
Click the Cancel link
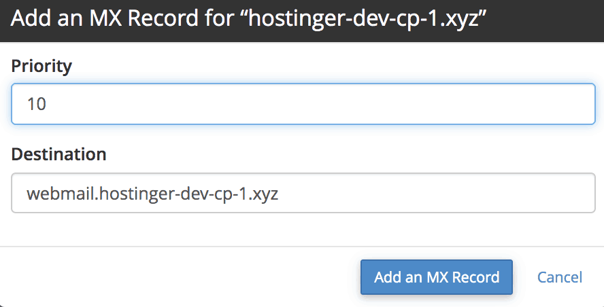click(x=559, y=277)
